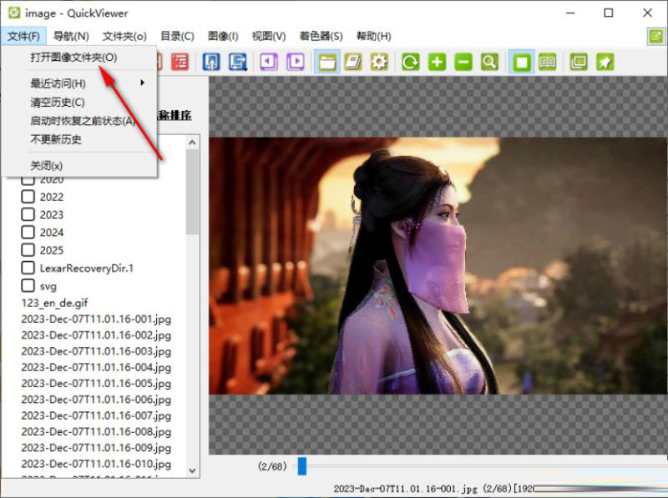The width and height of the screenshot is (668, 498).
Task: Select file 2023-Dec-07T11.01.16-008.jpg
Action: 96,431
